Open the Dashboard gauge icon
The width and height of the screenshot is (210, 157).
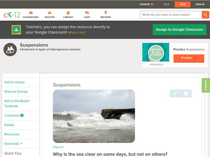tap(31, 13)
